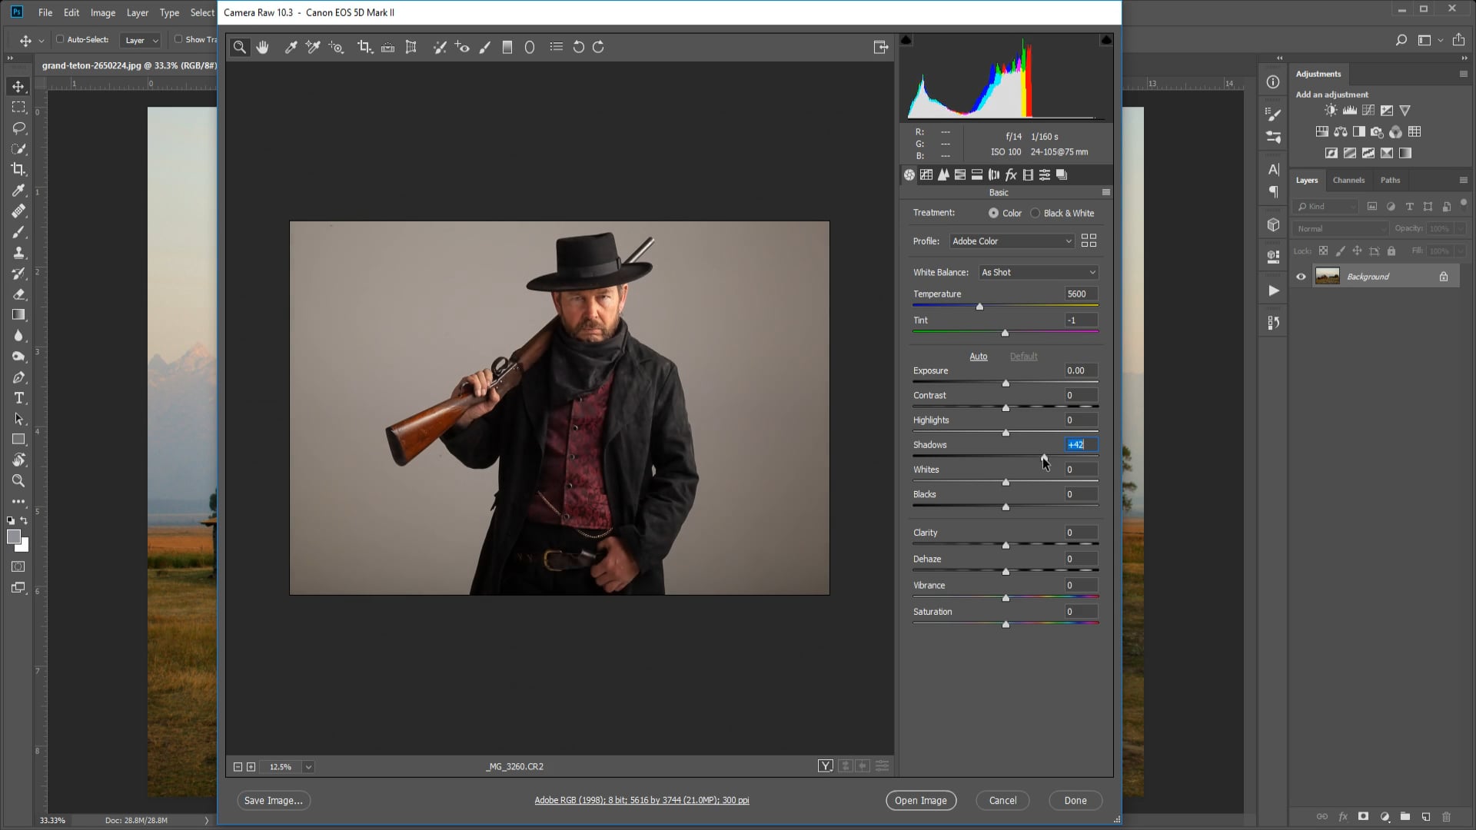
Task: Open the White Balance dropdown
Action: tap(1038, 272)
